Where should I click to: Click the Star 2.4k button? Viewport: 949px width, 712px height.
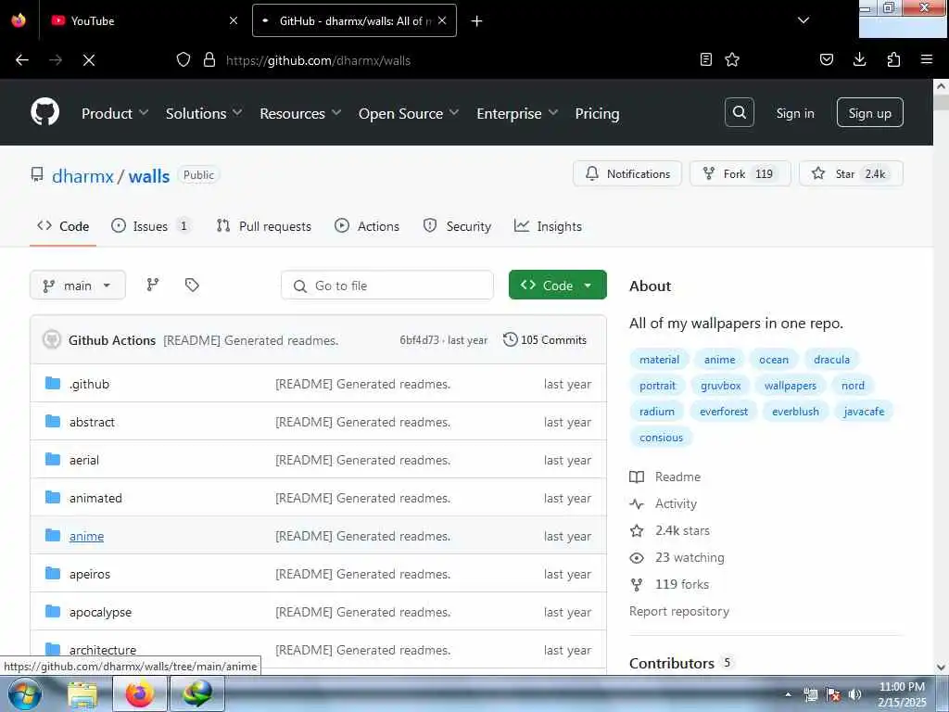(x=851, y=173)
